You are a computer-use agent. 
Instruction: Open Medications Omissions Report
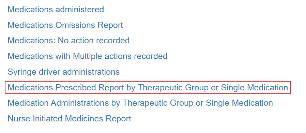[65, 25]
